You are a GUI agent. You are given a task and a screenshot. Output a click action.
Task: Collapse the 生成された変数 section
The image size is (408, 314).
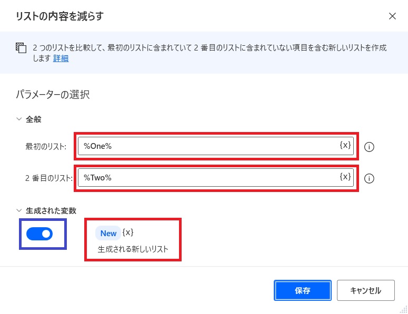[19, 210]
